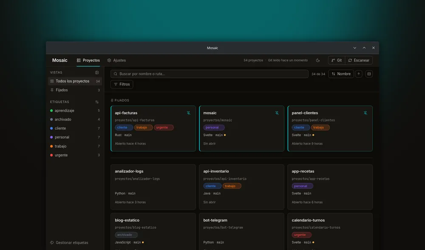Open the Nombre sort dropdown
The height and width of the screenshot is (250, 425).
click(341, 74)
